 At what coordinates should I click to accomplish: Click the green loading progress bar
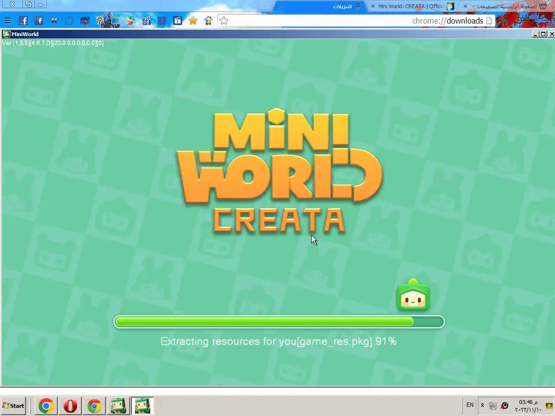coord(279,322)
